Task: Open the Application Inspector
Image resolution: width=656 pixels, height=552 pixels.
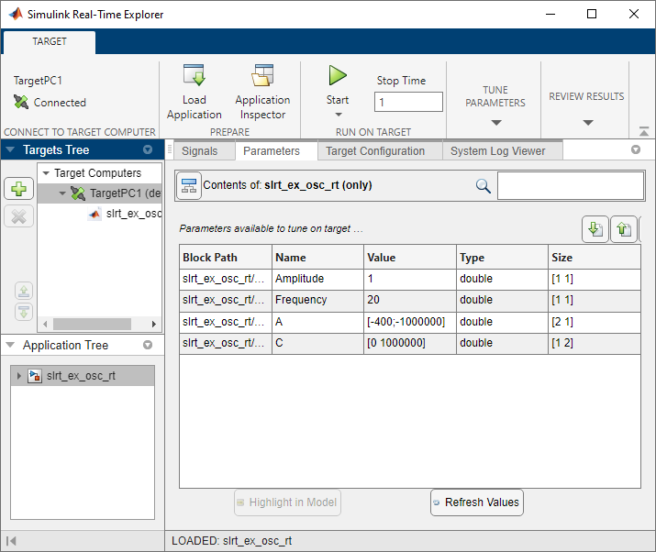Action: 262,77
